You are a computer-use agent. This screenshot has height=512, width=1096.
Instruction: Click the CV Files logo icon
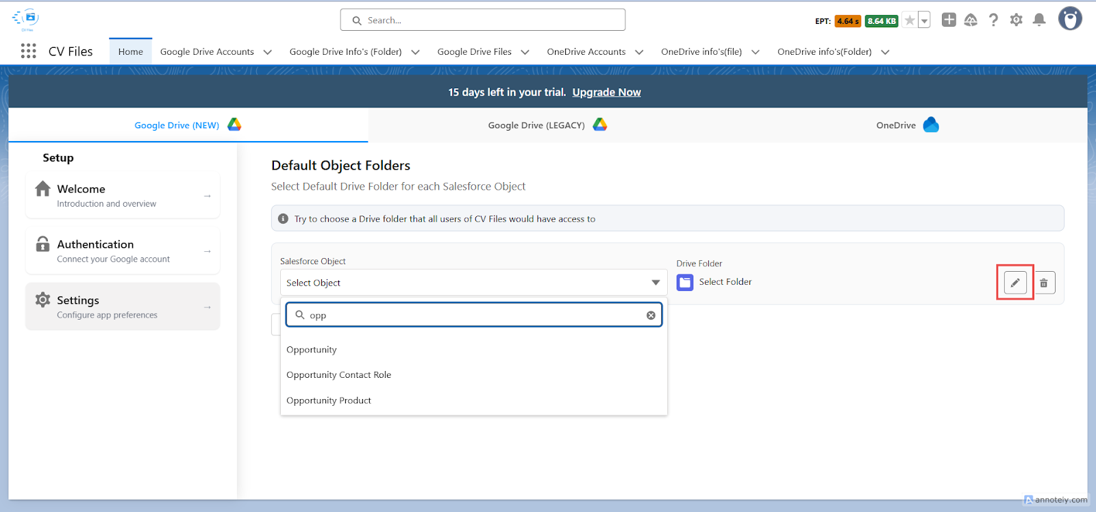(26, 19)
